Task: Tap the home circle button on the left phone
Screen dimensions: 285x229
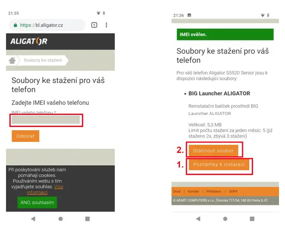Action: tap(61, 219)
